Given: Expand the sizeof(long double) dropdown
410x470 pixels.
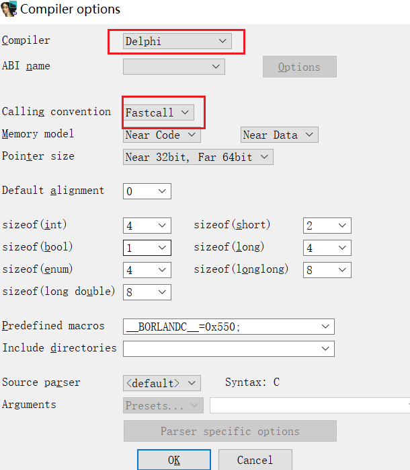Looking at the screenshot, I should click(x=147, y=292).
